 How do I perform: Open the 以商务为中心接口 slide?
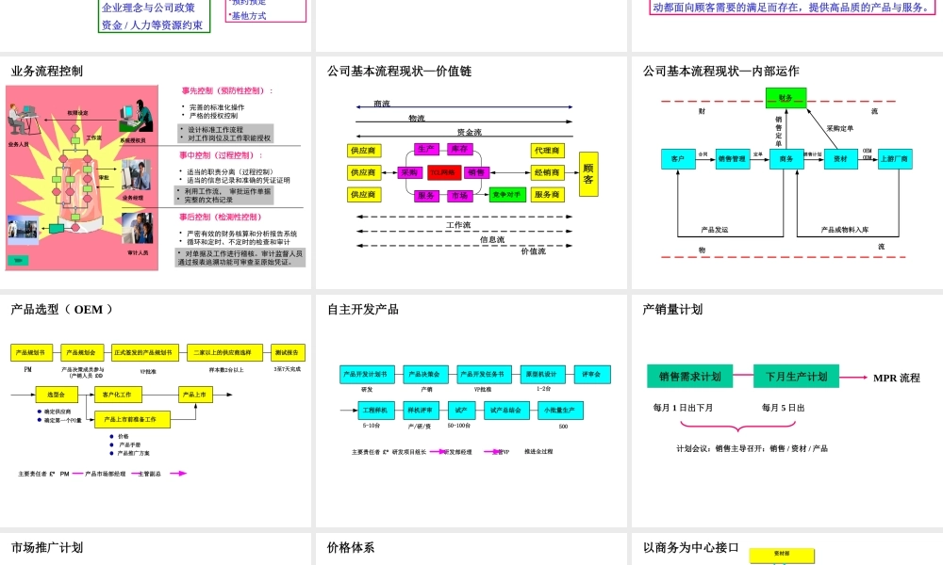[787, 549]
